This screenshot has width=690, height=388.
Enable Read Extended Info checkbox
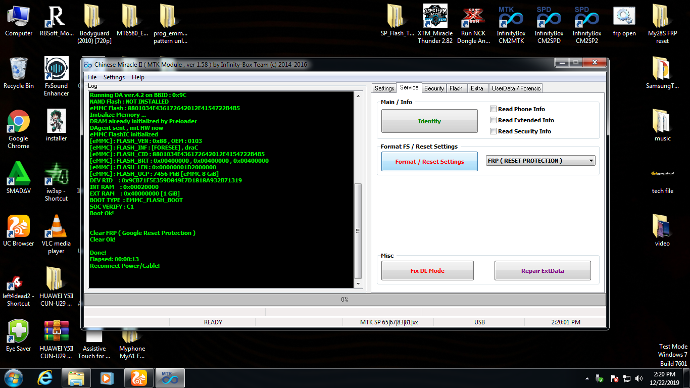(x=494, y=120)
